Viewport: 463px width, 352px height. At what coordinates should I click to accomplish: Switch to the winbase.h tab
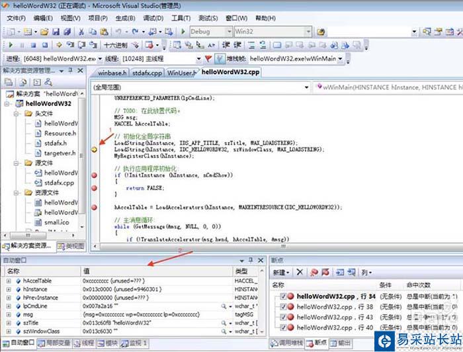[x=112, y=73]
